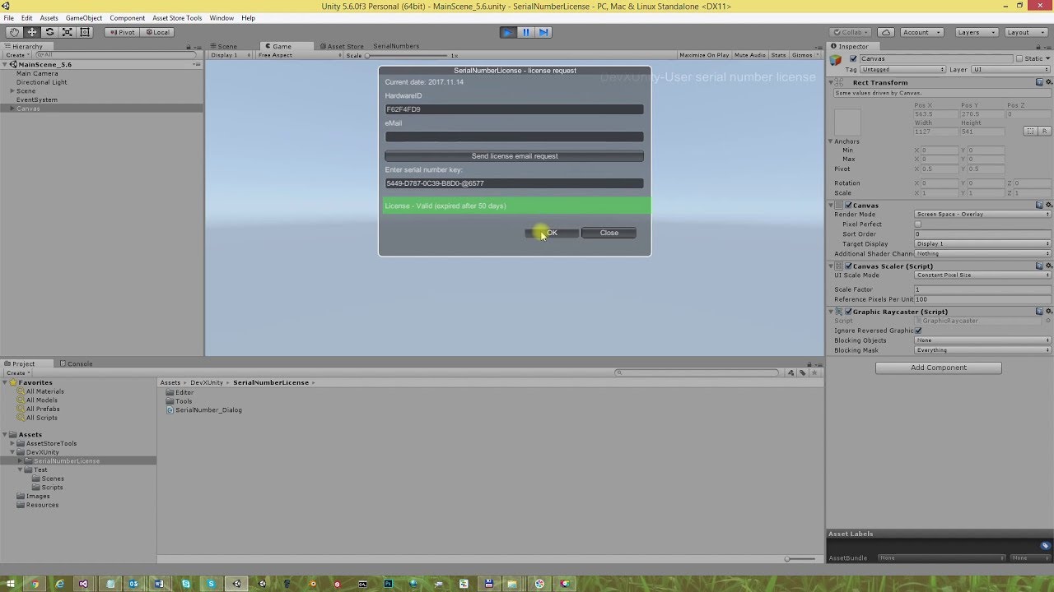Image resolution: width=1054 pixels, height=592 pixels.
Task: Disable the Canvas component checkbox
Action: pyautogui.click(x=848, y=205)
